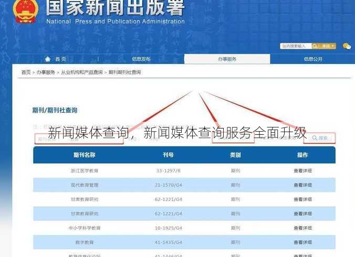Click the 刊号 column header

168,155
